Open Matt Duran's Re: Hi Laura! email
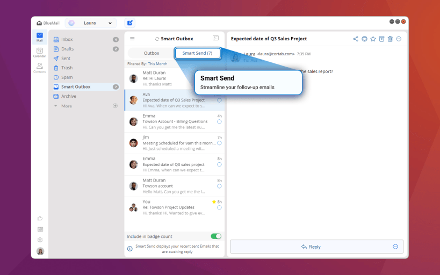Screen dimensions: 440x275 [x=174, y=78]
